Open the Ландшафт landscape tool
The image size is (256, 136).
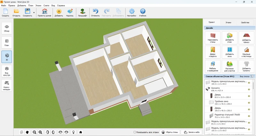tap(83, 13)
